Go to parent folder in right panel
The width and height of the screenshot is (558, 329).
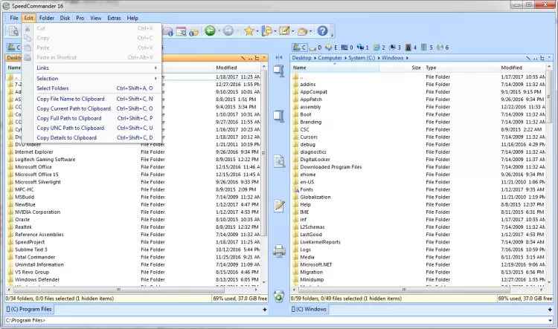click(535, 58)
